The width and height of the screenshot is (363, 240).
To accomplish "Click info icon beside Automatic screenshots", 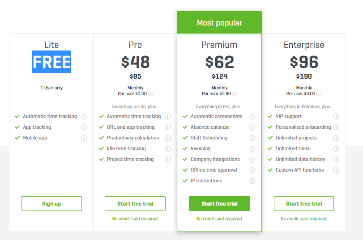I will (252, 117).
